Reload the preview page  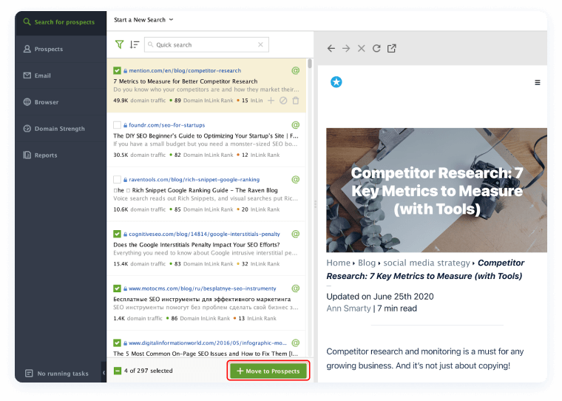[x=376, y=48]
